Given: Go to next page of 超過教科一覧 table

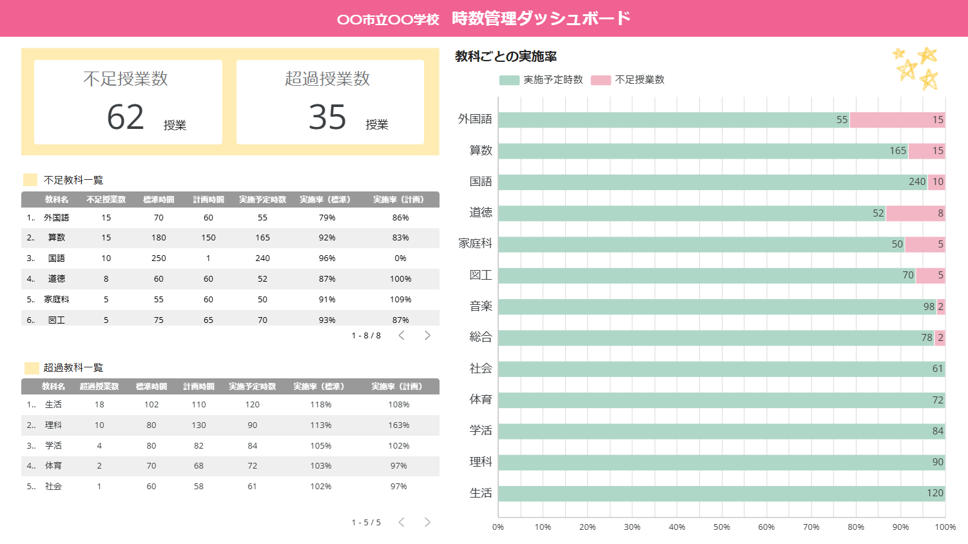Looking at the screenshot, I should tap(427, 522).
